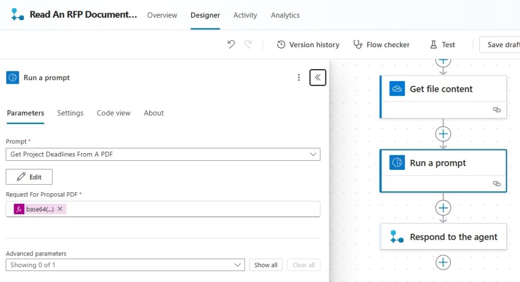The image size is (520, 282).
Task: Add a step below Respond to the agent
Action: (x=443, y=262)
